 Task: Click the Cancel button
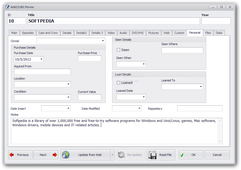(x=217, y=155)
